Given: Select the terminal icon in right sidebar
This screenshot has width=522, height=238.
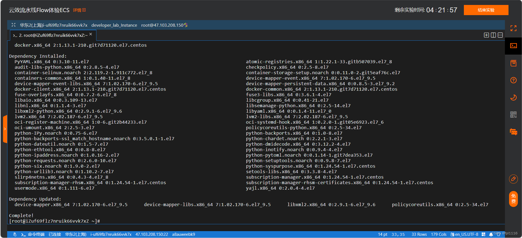Looking at the screenshot, I should [x=513, y=46].
